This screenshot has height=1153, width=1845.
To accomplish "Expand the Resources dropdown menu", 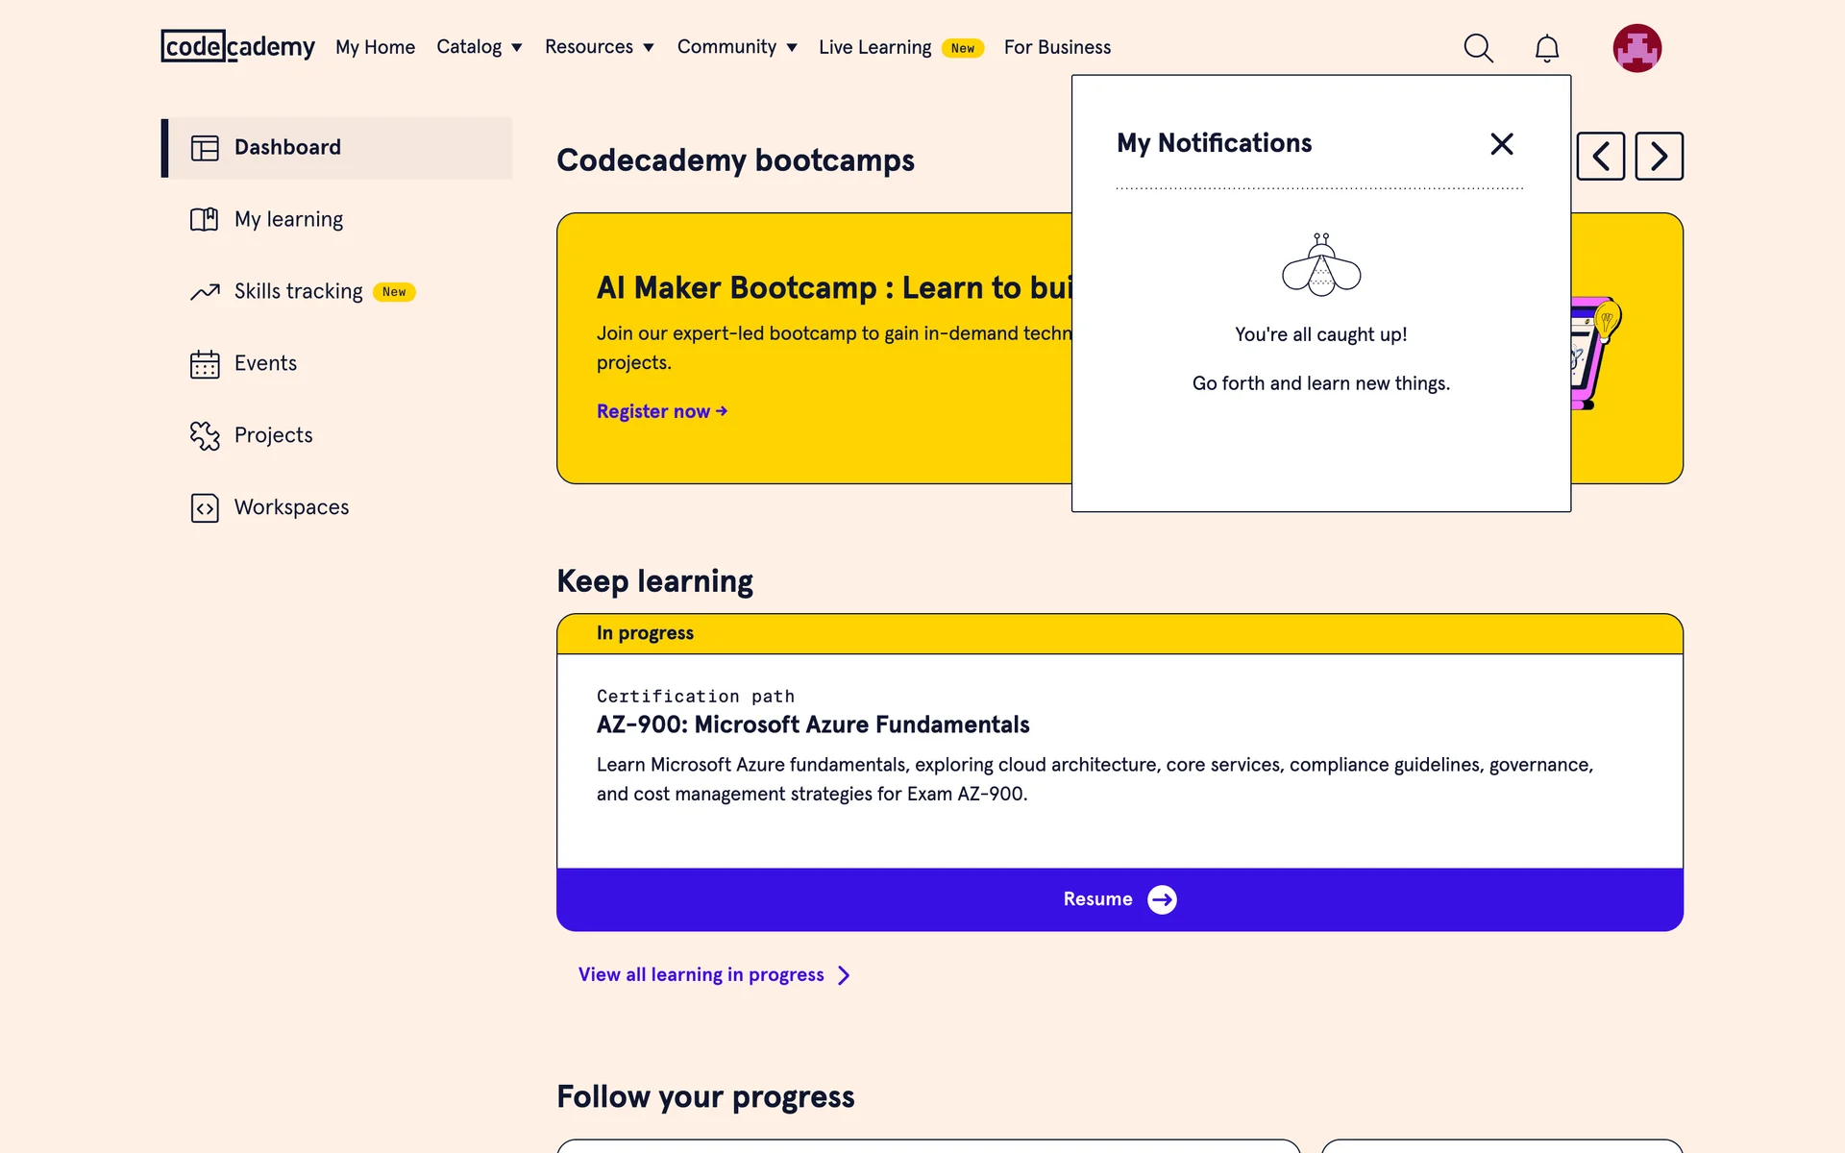I will (x=599, y=47).
